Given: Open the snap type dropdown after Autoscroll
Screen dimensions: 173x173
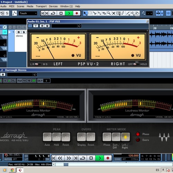Looking at the screenshot, I should (162, 13).
